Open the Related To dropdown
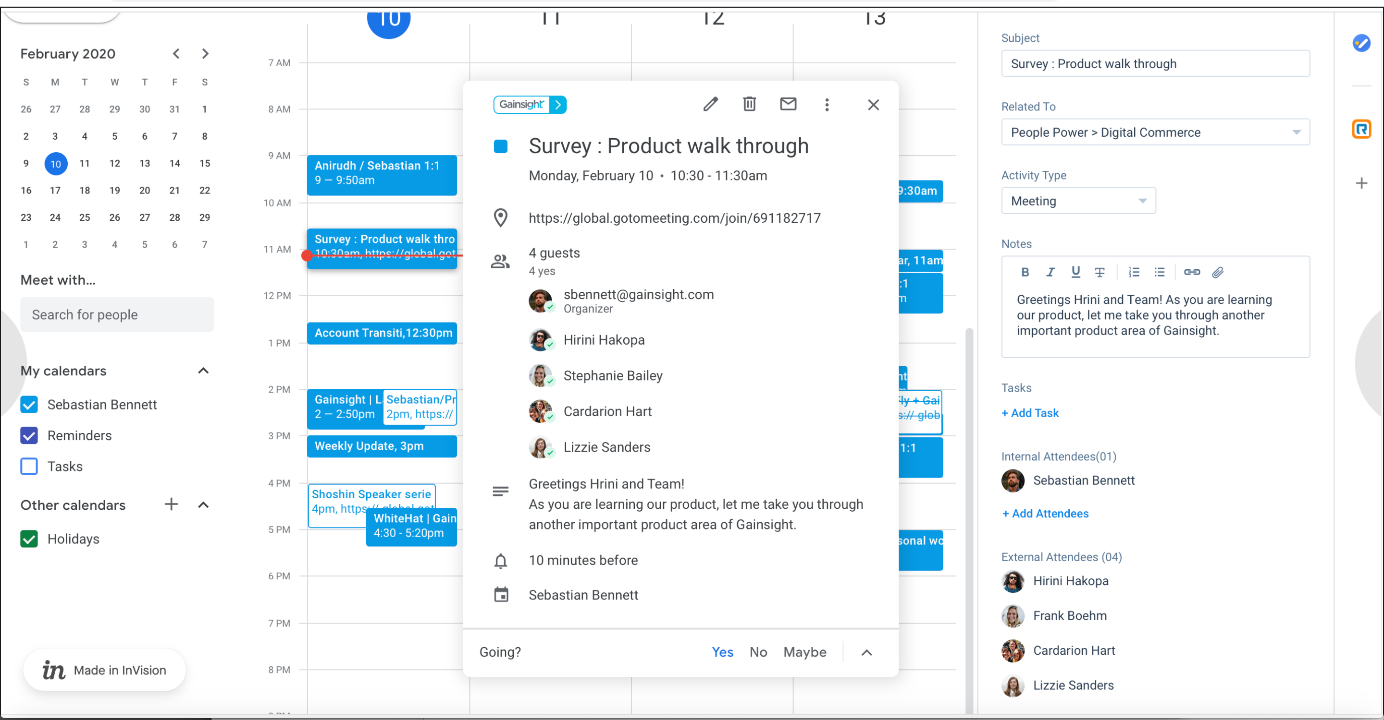 click(1155, 132)
